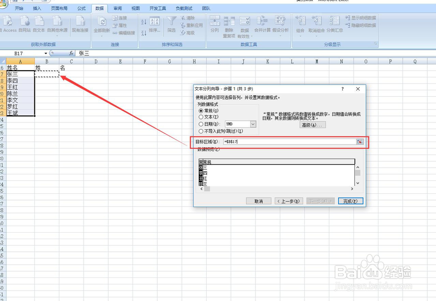This screenshot has width=436, height=301.
Task: Open 分级显示 outline dialog launcher
Action: [375, 44]
